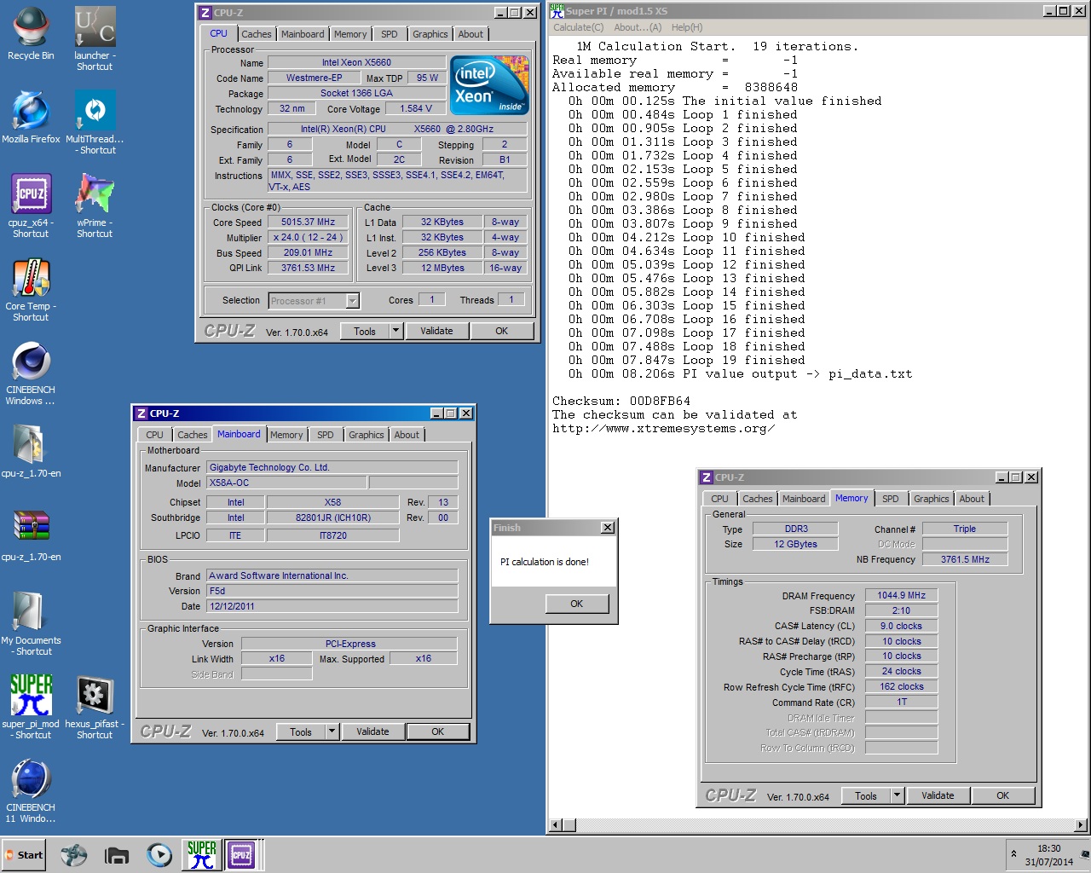The width and height of the screenshot is (1091, 873).
Task: Select Graphics tab in Memory CPU-Z window
Action: click(931, 499)
